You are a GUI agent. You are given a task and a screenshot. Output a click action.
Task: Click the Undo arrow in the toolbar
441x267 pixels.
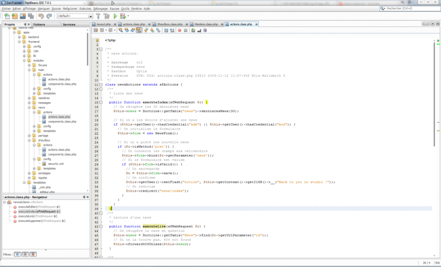pos(41,16)
